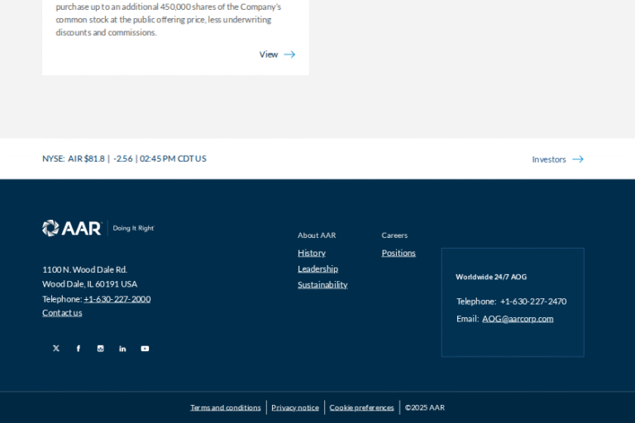635x423 pixels.
Task: Dial the main telephone +1-630-227-2000 link
Action: click(117, 299)
